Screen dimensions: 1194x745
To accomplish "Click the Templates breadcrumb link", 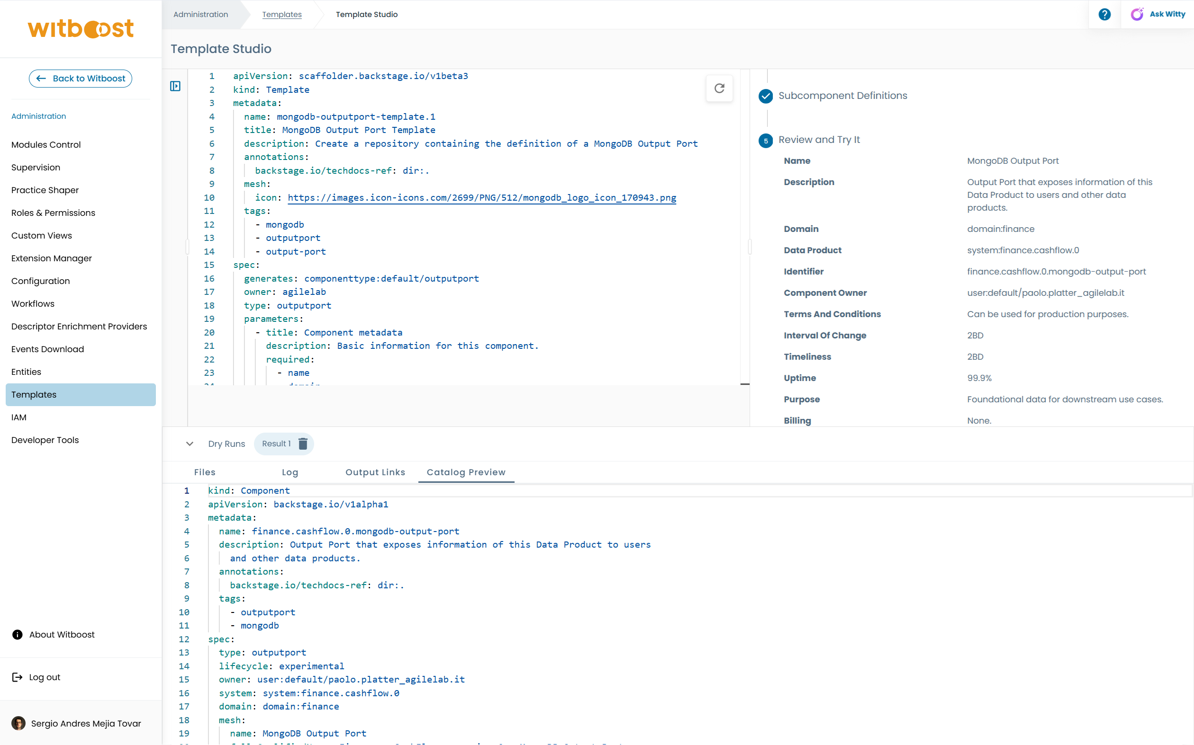I will click(x=281, y=14).
